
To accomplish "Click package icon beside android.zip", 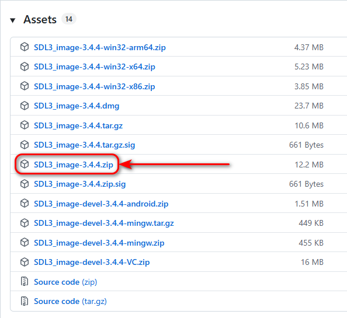I will (x=25, y=203).
